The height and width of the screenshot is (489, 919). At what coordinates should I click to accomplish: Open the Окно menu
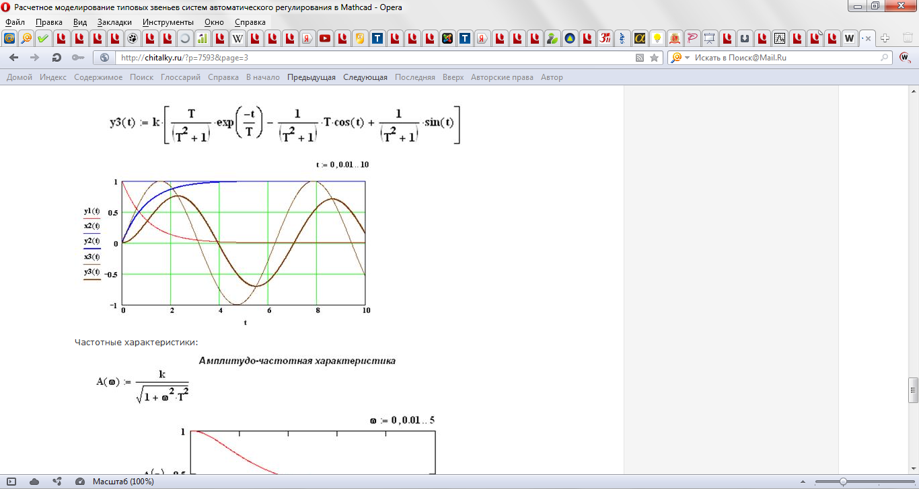(x=214, y=22)
